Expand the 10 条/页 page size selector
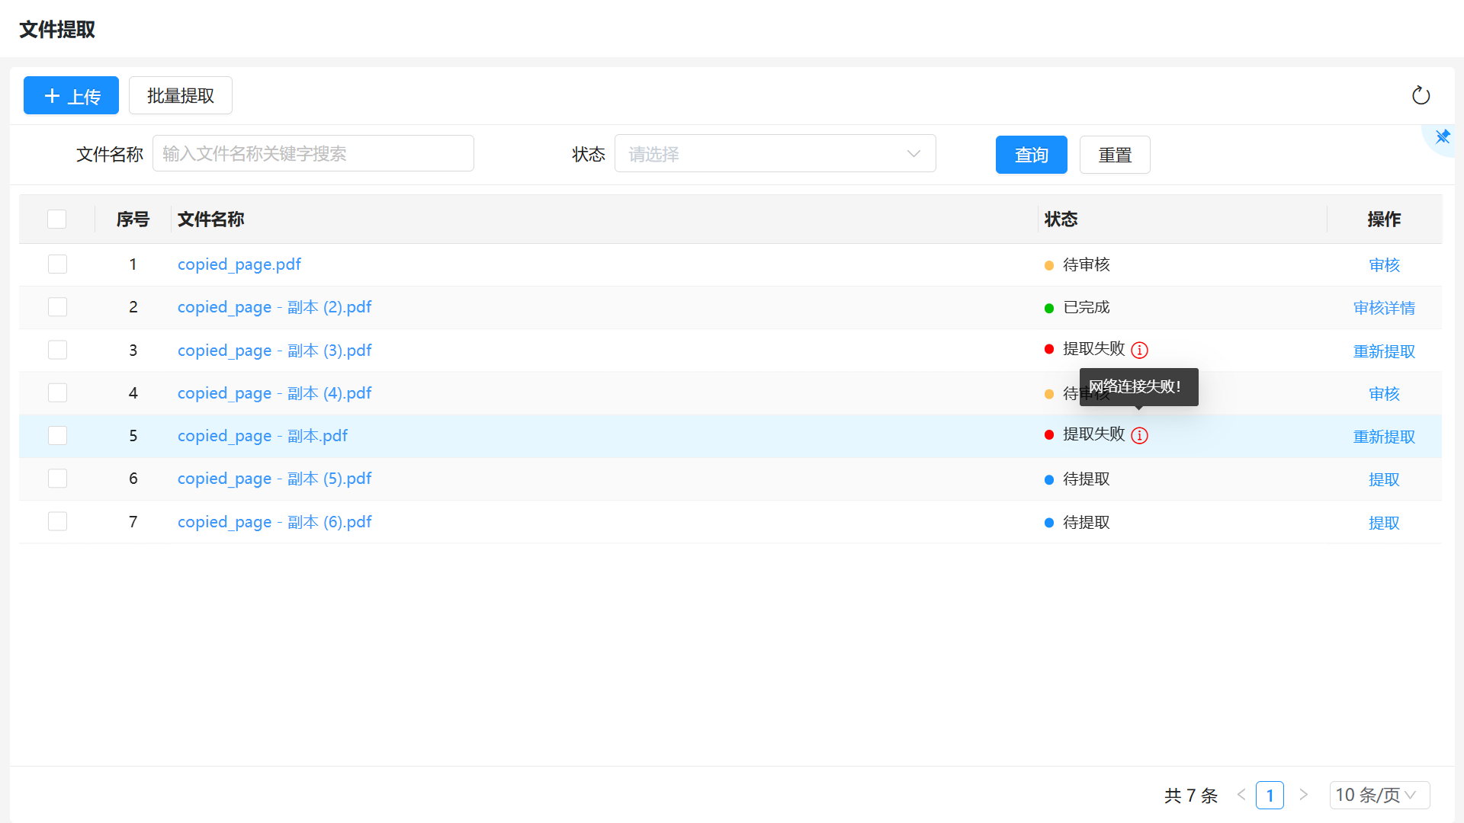The height and width of the screenshot is (823, 1464). tap(1379, 795)
